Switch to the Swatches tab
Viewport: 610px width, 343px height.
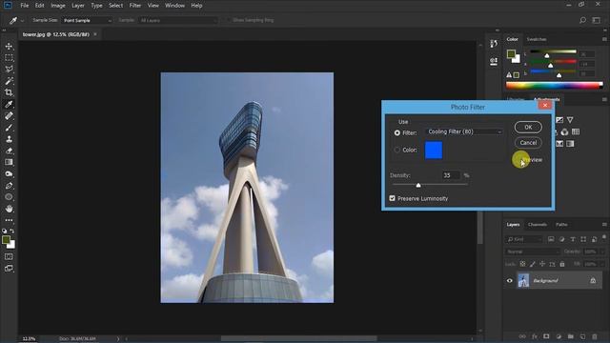[536, 39]
